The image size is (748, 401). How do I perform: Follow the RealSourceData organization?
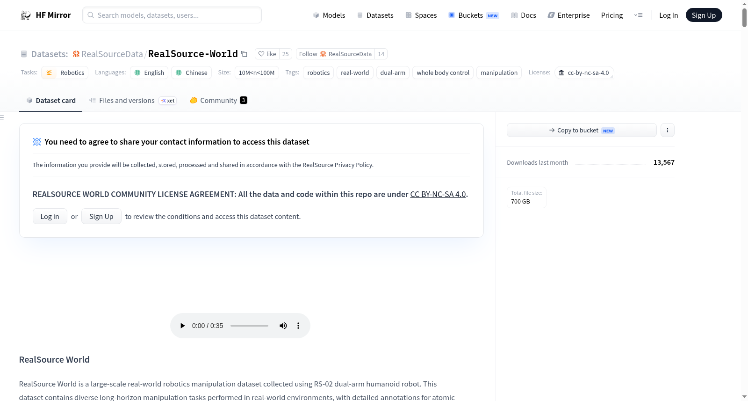(335, 54)
